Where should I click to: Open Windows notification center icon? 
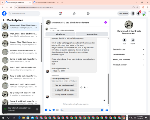(x=146, y=118)
